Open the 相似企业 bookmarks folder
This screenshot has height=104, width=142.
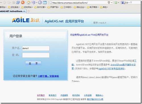(x=80, y=7)
